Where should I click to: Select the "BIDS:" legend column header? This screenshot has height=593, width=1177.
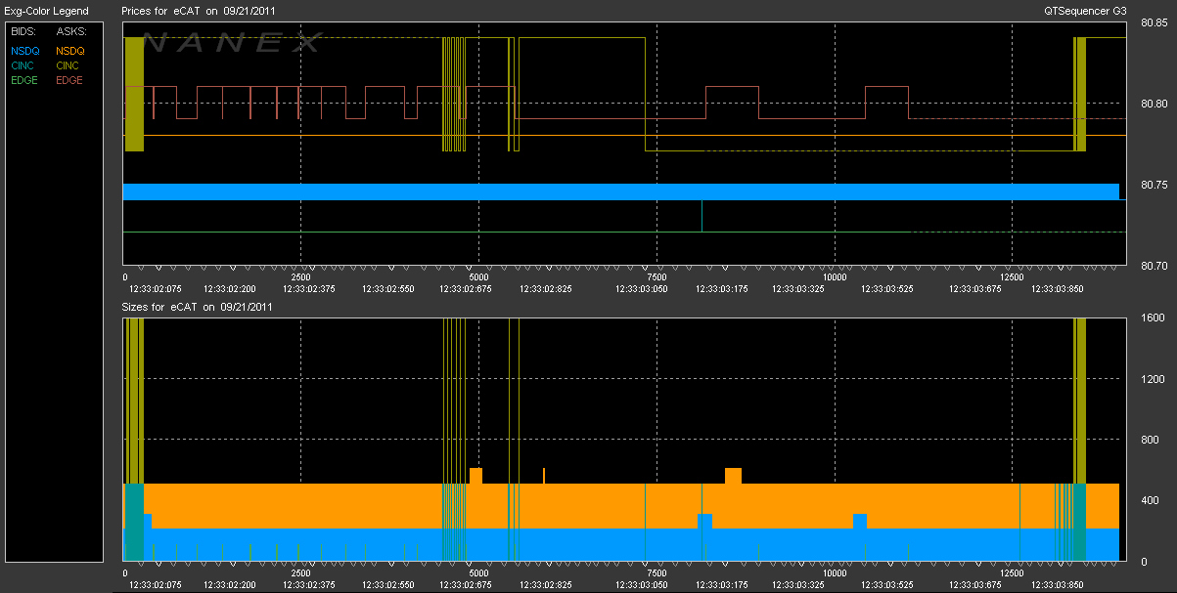[x=23, y=32]
